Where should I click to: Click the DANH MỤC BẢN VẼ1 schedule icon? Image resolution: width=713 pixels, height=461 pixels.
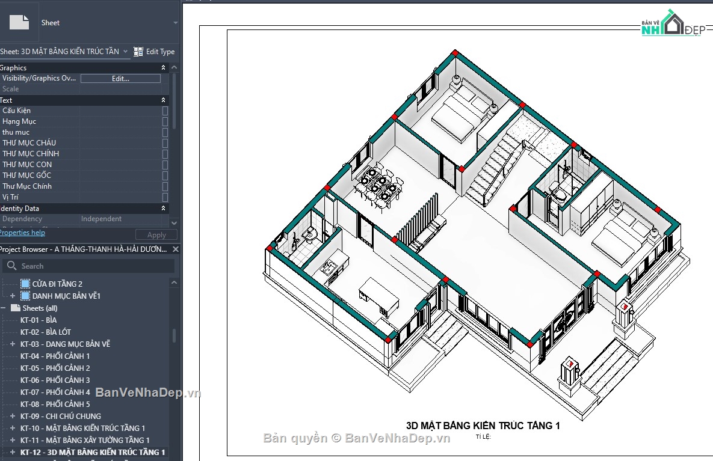coord(25,296)
